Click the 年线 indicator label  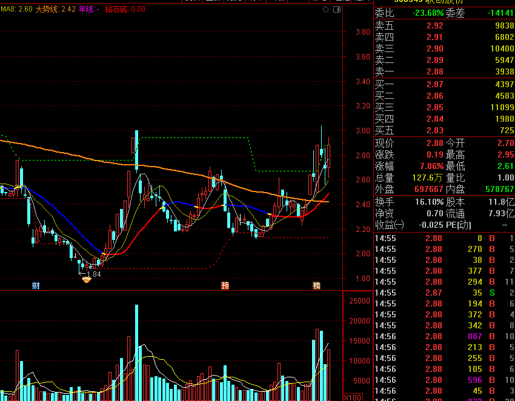pyautogui.click(x=89, y=9)
